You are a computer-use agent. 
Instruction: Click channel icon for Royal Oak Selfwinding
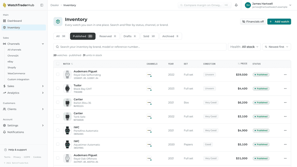click(149, 75)
